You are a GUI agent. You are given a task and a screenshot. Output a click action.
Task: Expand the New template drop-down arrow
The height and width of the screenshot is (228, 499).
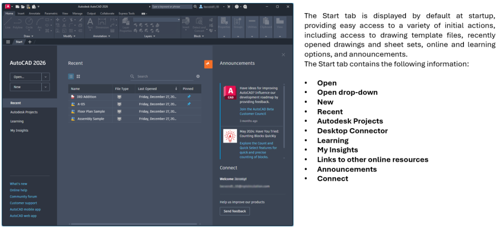click(x=46, y=87)
